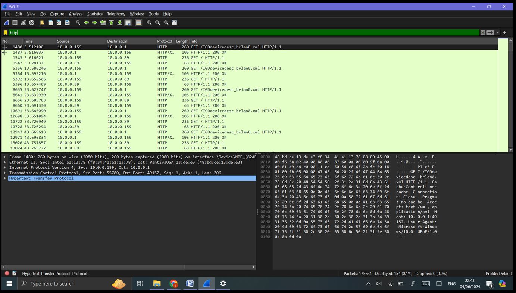Clear the http display filter
Screen dimensions: 516x293
(x=483, y=32)
